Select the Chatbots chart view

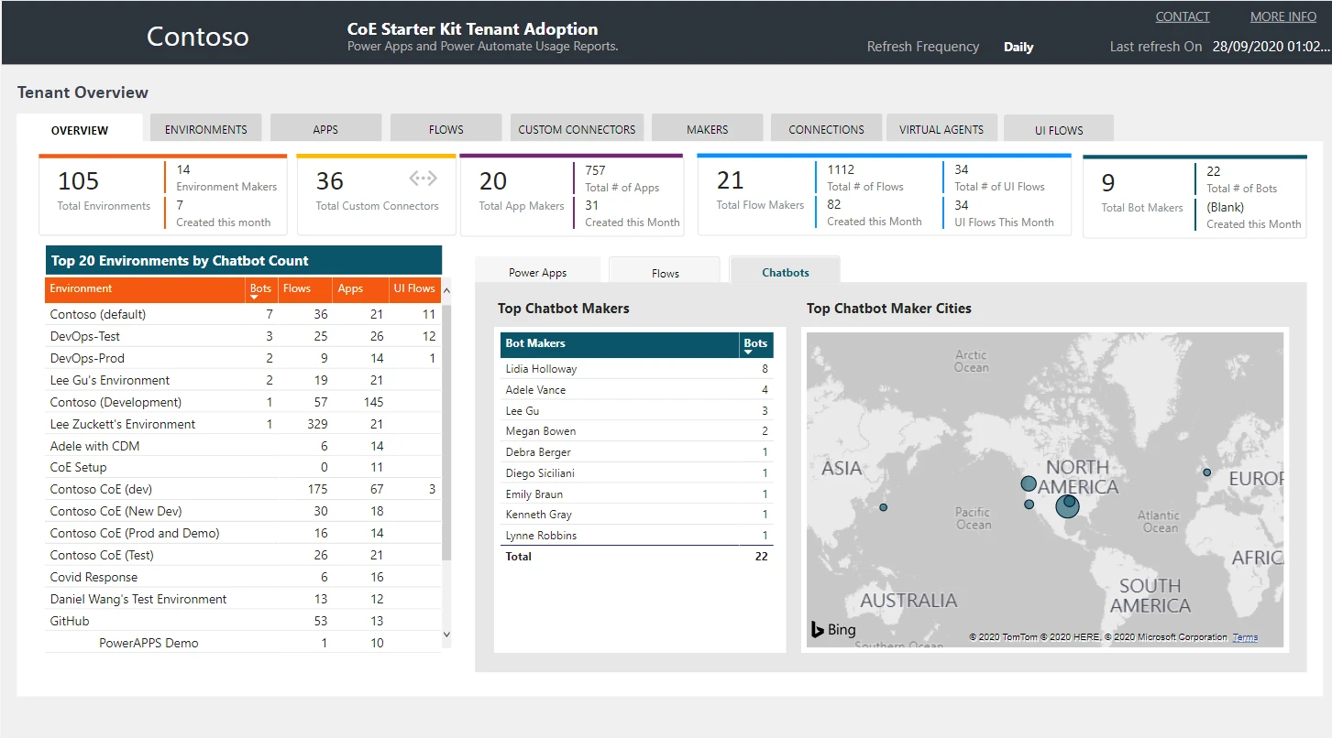[x=785, y=273]
